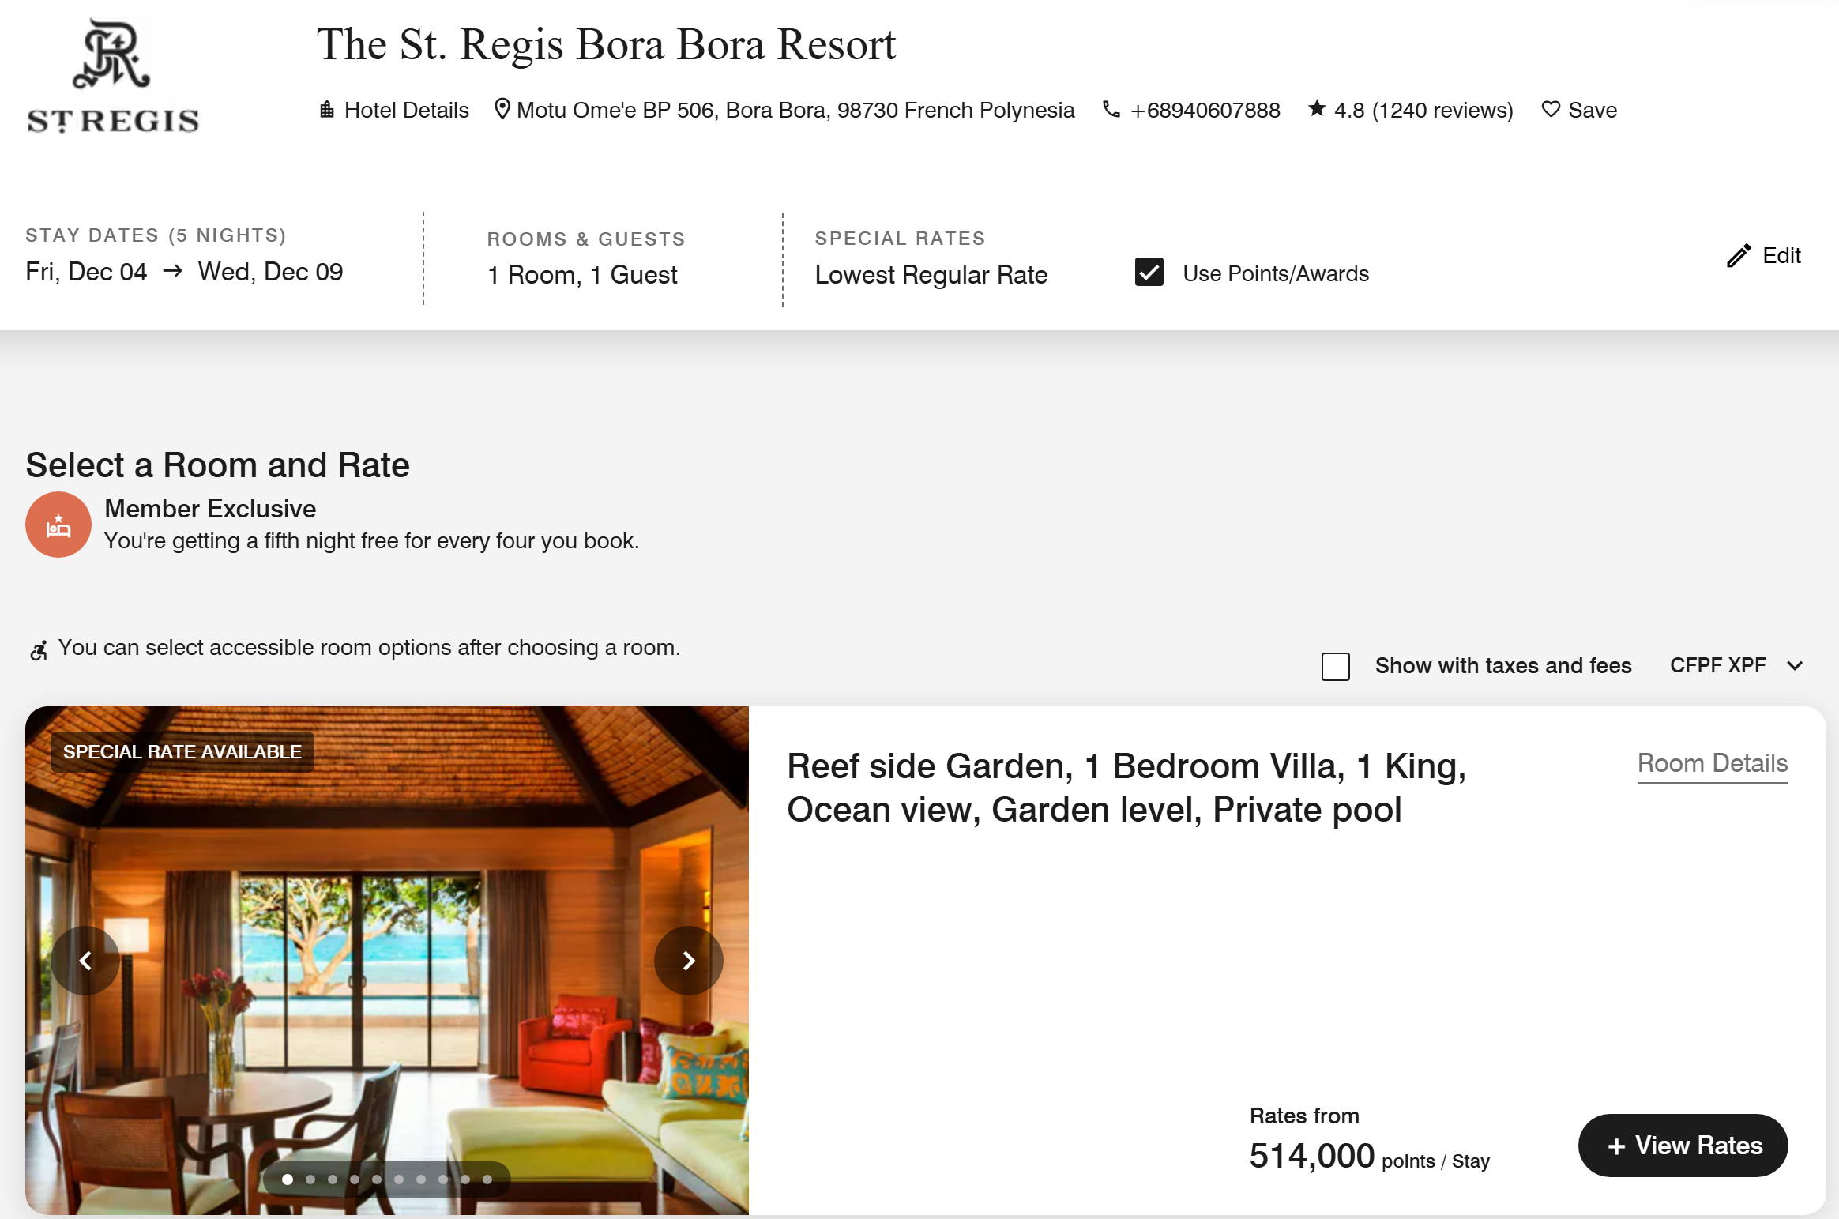This screenshot has width=1839, height=1219.
Task: Click Lowest Regular Rate special rates
Action: coord(931,275)
